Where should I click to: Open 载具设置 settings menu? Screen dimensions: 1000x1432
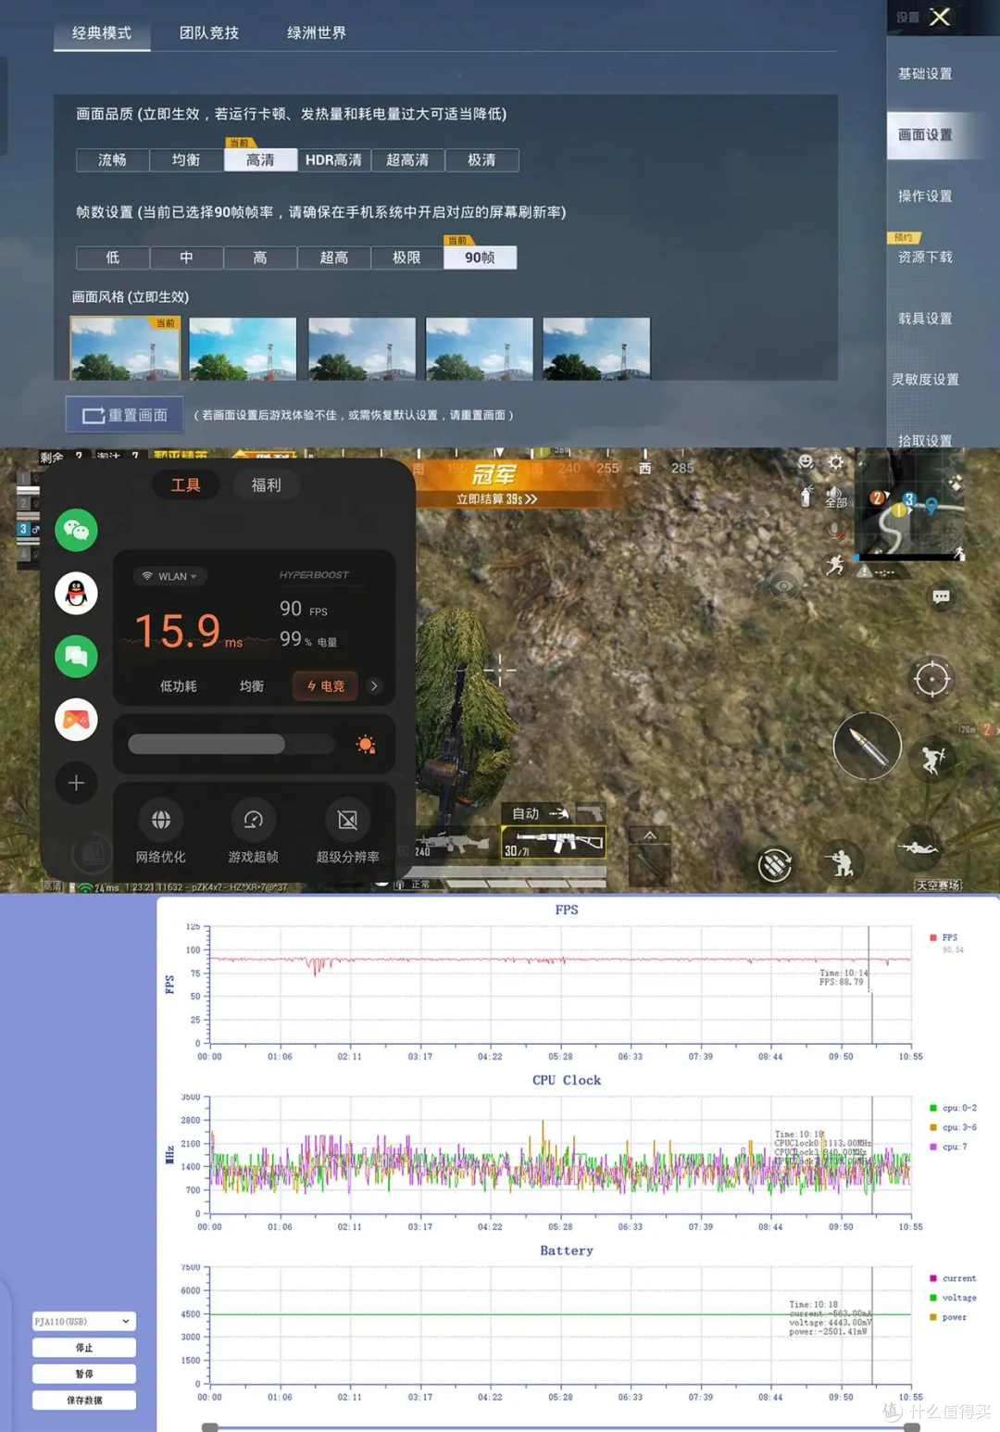tap(925, 319)
